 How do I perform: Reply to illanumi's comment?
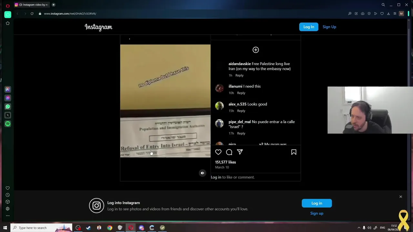pyautogui.click(x=241, y=93)
